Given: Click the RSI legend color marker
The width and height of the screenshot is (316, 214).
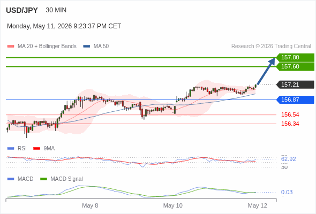Looking at the screenshot, I should 11,149.
